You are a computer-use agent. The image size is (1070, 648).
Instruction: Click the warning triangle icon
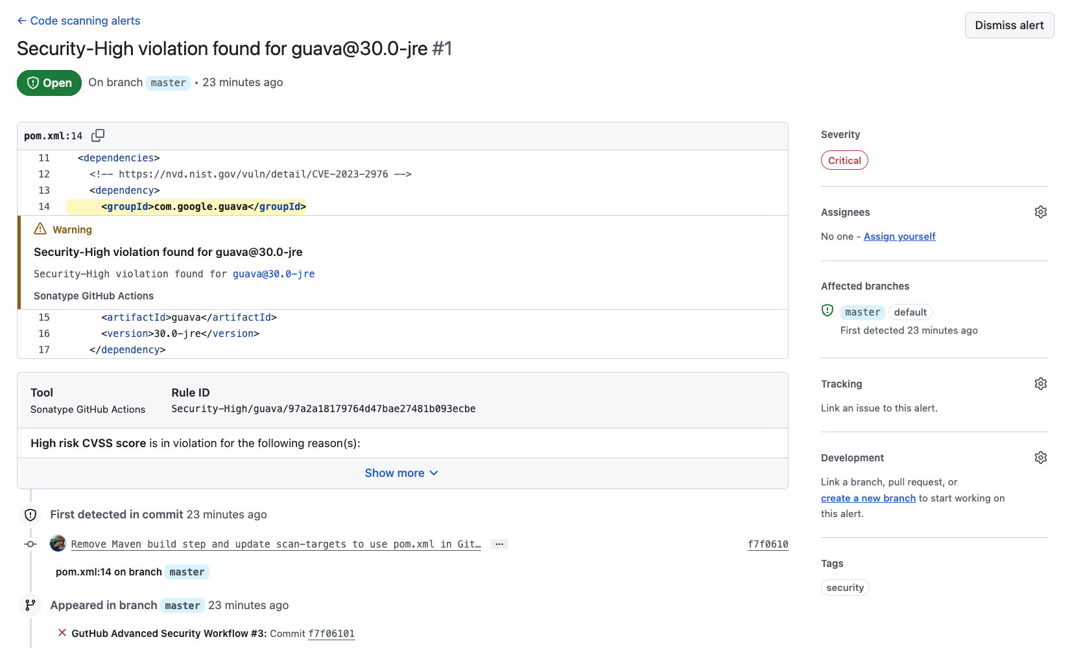40,229
